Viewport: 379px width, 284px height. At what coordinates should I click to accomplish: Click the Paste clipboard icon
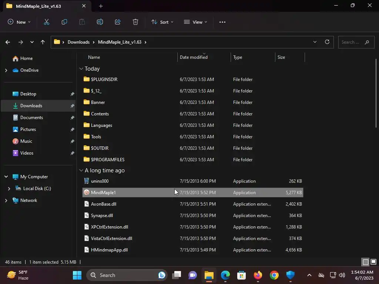pos(82,22)
